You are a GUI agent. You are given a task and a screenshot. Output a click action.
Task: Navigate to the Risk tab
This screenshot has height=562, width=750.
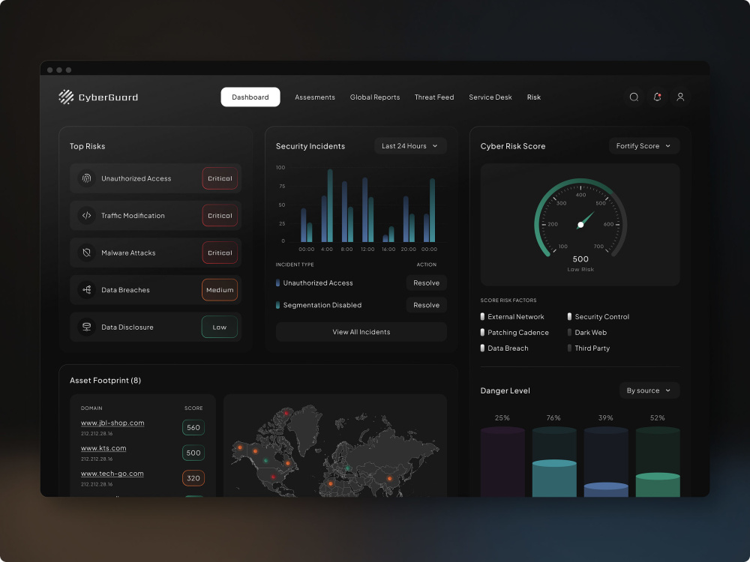pyautogui.click(x=534, y=97)
